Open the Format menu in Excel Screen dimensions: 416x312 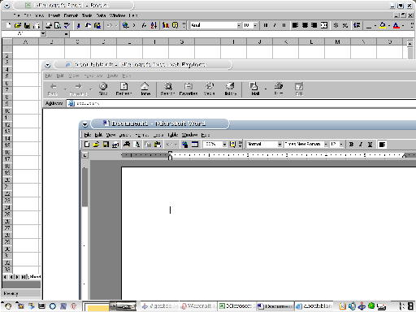(x=71, y=15)
